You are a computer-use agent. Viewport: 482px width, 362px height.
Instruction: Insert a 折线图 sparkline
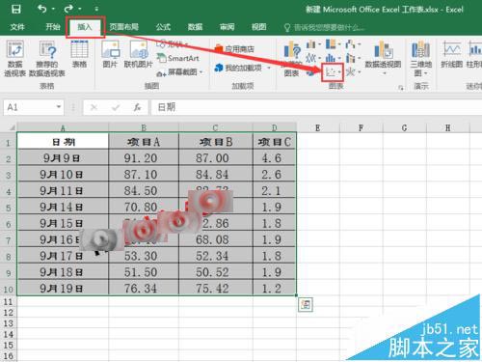[452, 54]
